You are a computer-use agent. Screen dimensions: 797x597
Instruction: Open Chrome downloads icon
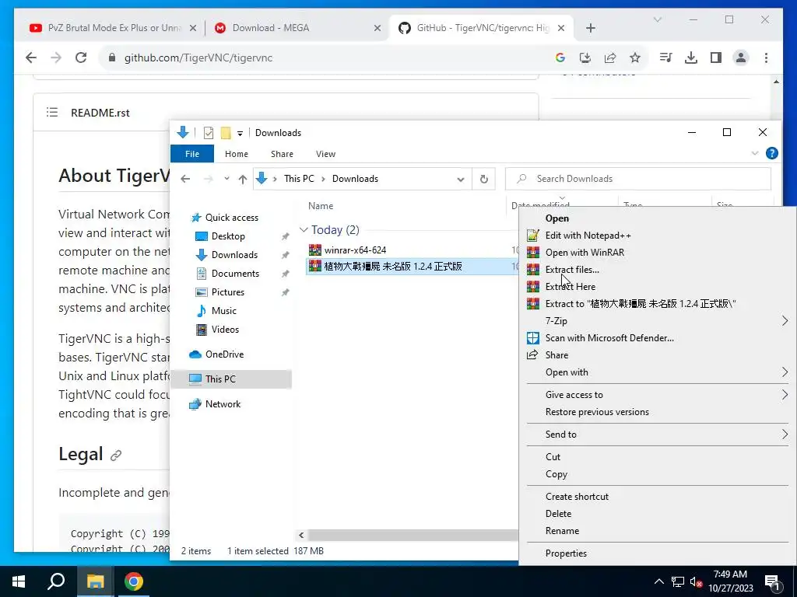tap(691, 58)
